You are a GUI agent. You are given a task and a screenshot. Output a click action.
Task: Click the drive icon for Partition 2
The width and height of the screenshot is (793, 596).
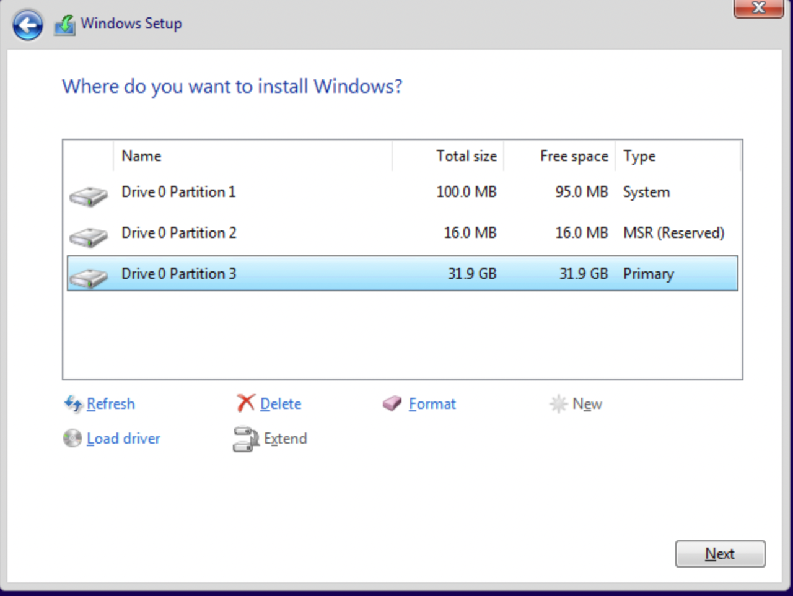(88, 237)
